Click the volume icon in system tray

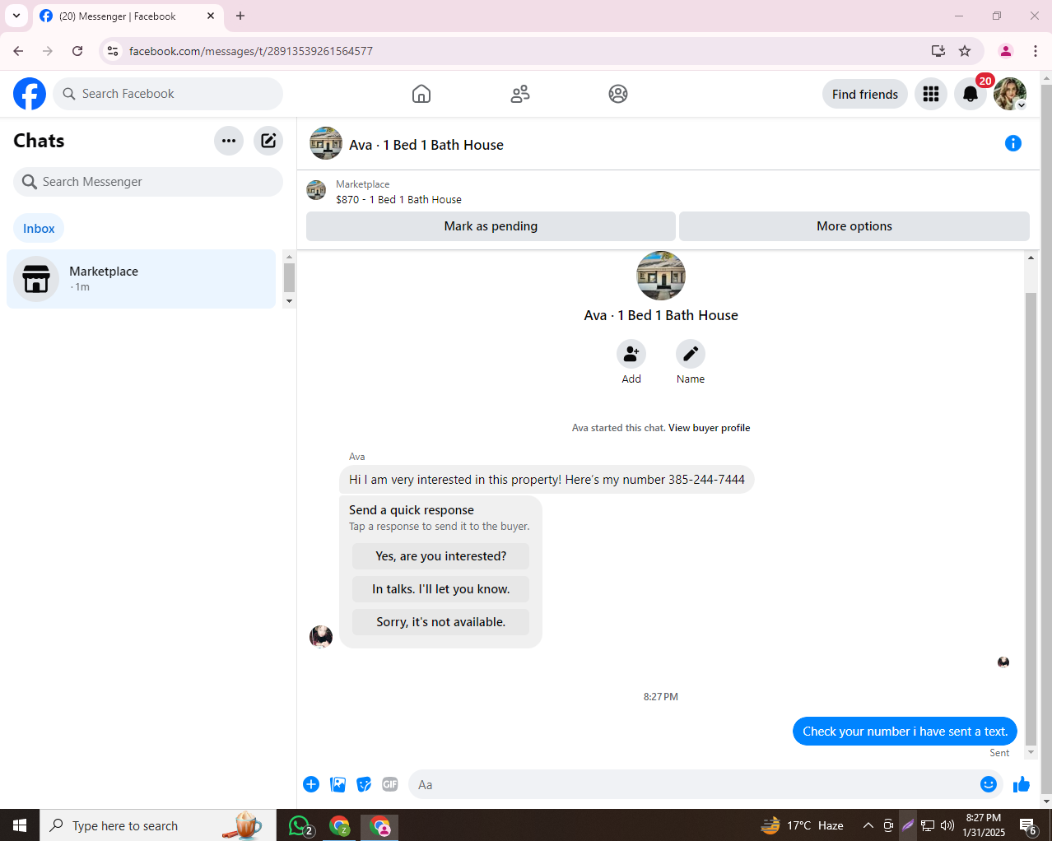point(947,825)
